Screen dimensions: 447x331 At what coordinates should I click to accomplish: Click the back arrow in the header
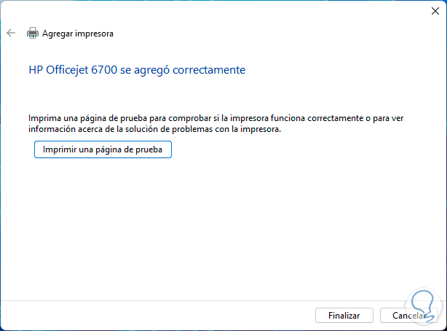(x=11, y=33)
